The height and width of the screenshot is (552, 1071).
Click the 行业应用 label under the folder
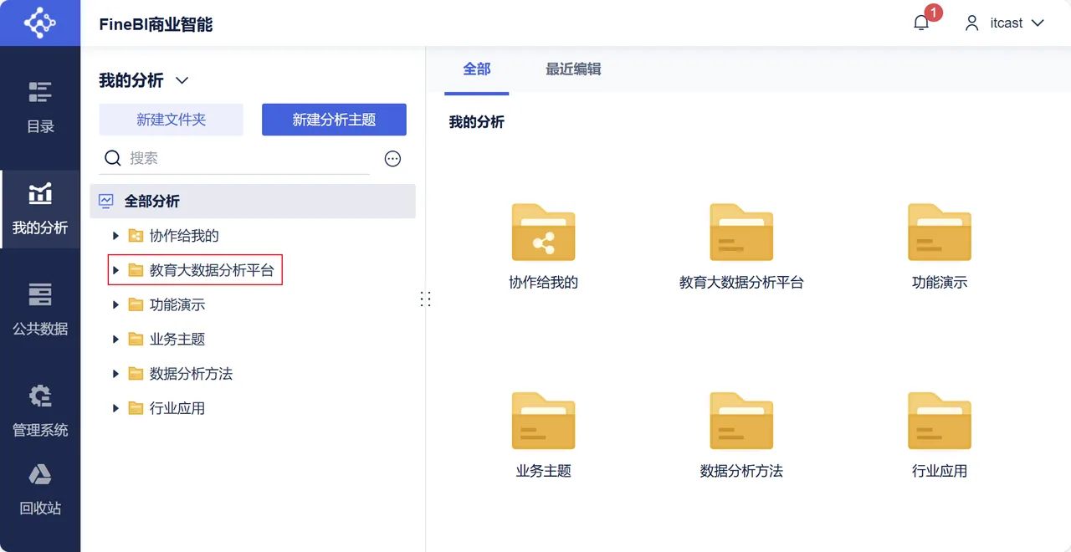click(940, 471)
